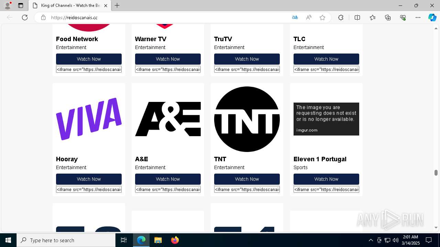
Task: Select TLC iframe embed field
Action: pos(326,69)
